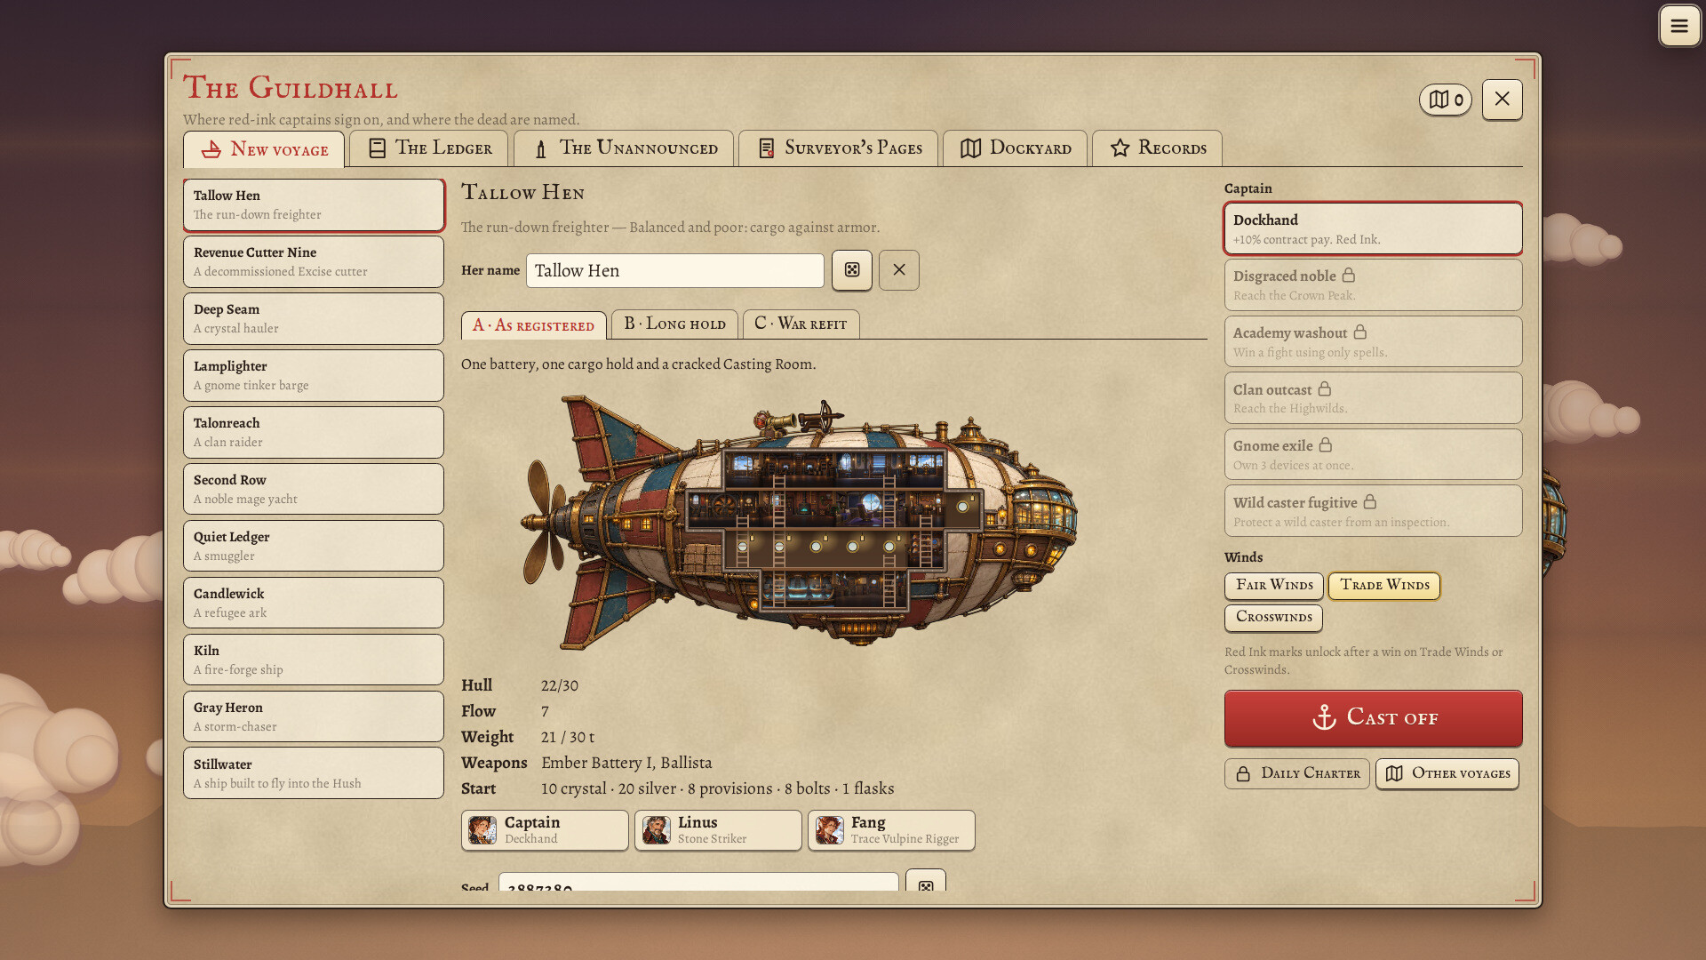Select Trade Winds difficulty

[1383, 585]
